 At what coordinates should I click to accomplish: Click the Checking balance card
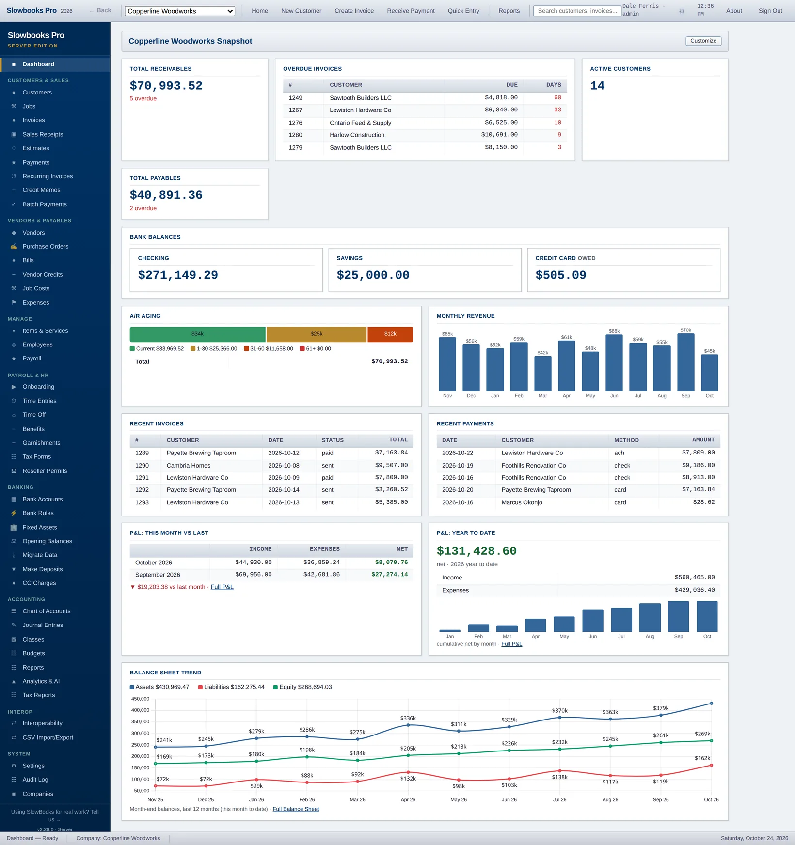pyautogui.click(x=226, y=270)
